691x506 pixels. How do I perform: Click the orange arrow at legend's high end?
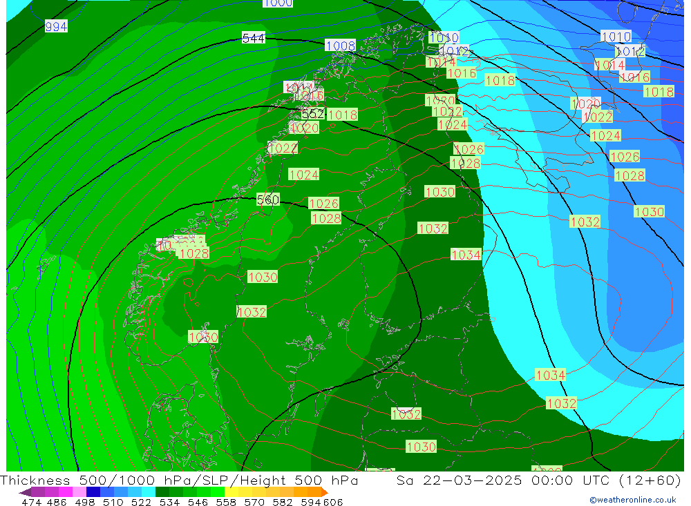click(x=325, y=492)
